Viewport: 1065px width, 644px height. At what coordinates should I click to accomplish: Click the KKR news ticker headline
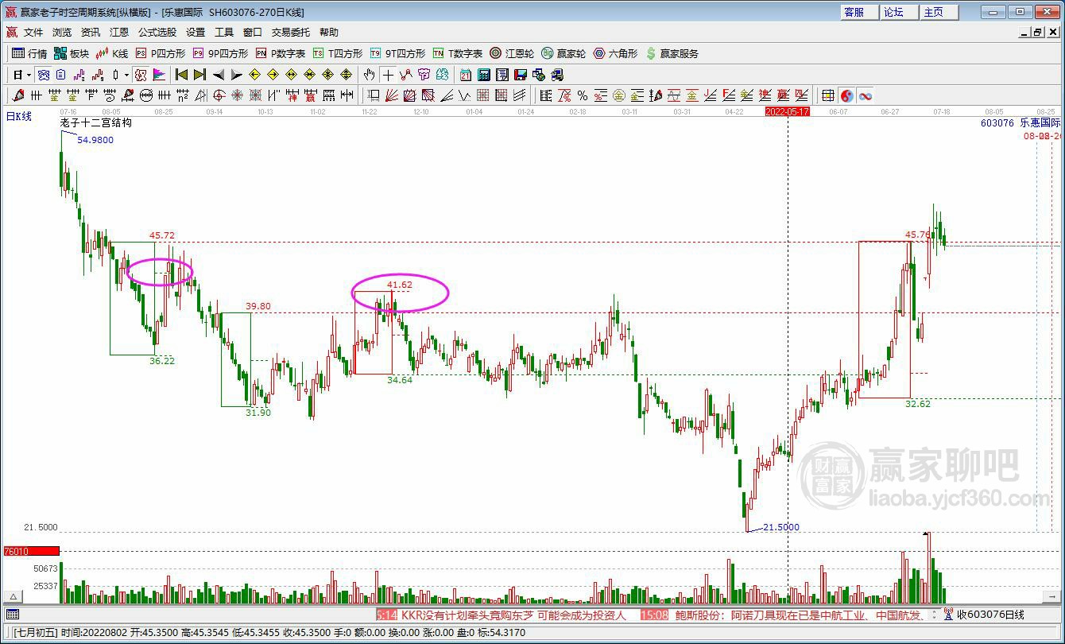(x=513, y=615)
